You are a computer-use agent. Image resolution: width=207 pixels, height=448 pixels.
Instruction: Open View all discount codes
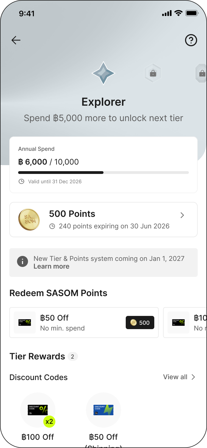175,377
